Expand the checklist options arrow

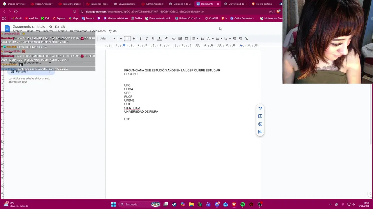click(213, 39)
